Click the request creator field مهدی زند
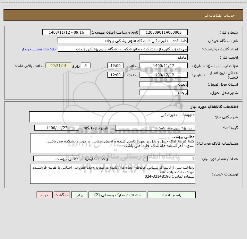 pyautogui.click(x=123, y=49)
